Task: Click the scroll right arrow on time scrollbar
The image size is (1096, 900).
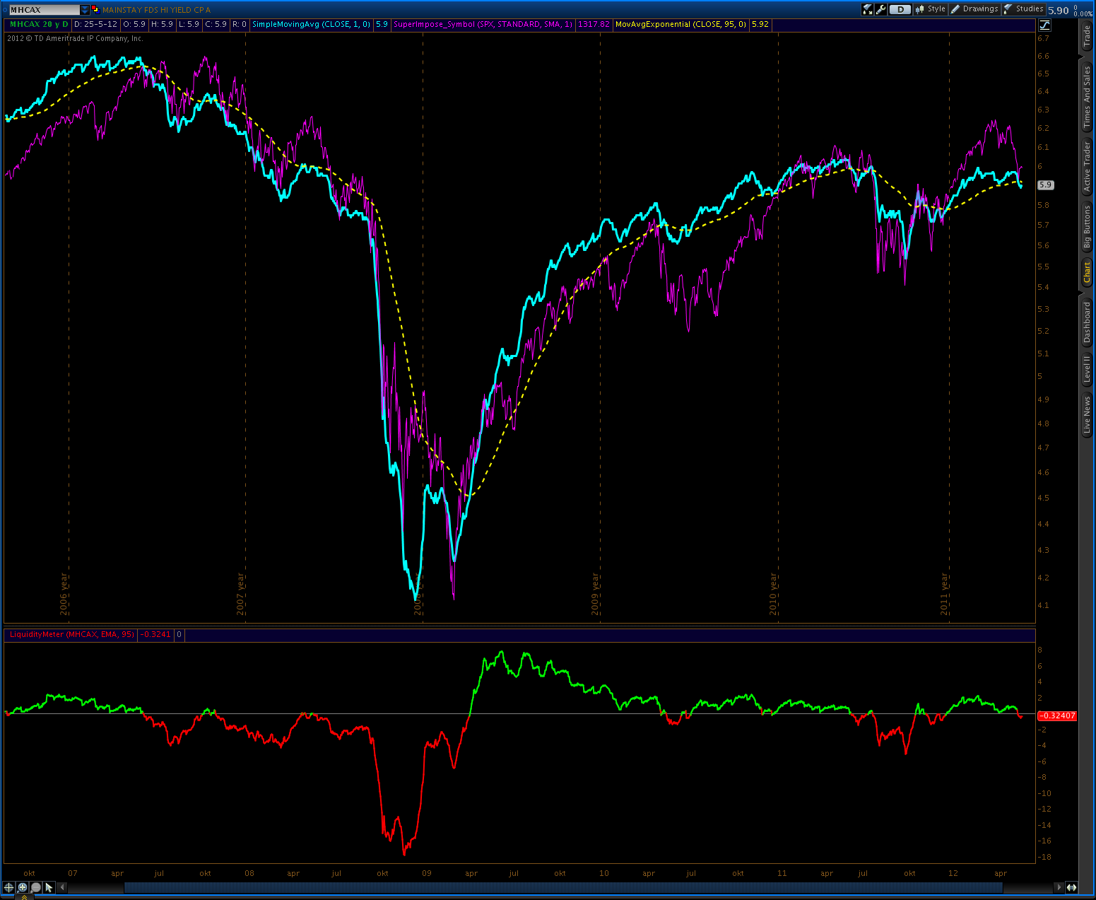Action: click(1058, 887)
